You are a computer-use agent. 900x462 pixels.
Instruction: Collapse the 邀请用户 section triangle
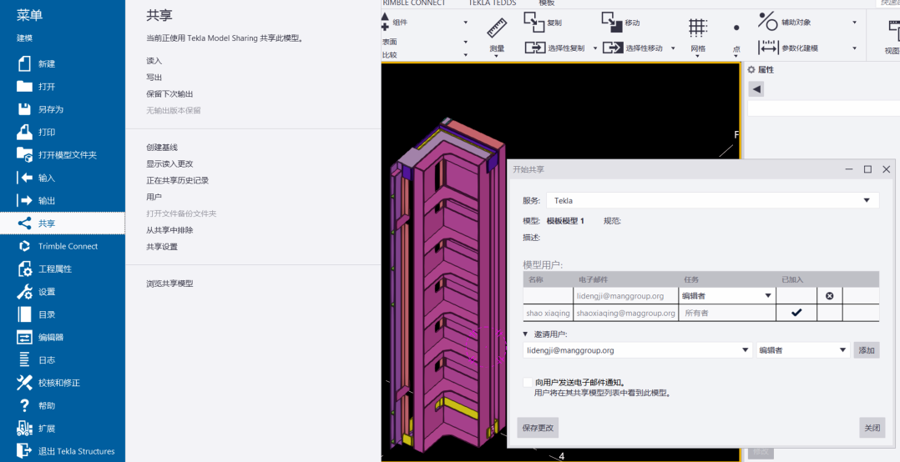click(x=526, y=334)
